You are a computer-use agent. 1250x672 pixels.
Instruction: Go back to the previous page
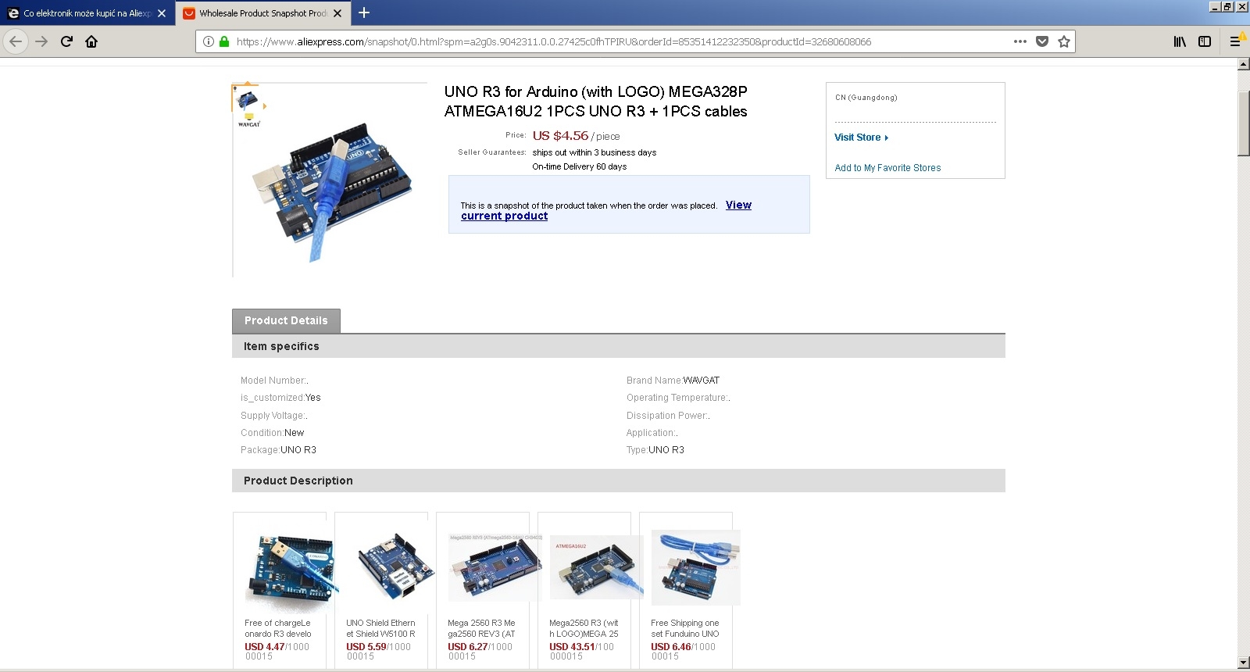(16, 41)
